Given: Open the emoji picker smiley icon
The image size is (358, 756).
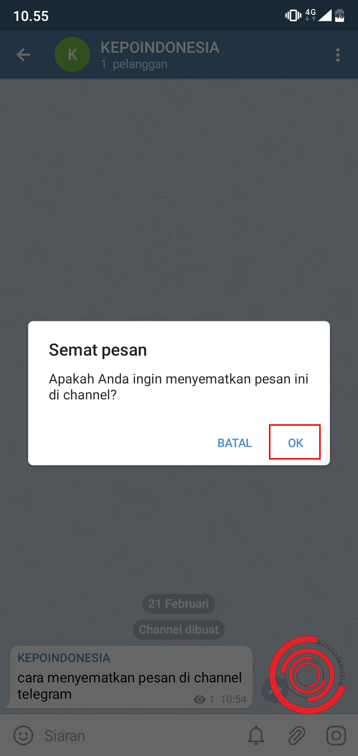Looking at the screenshot, I should [x=23, y=735].
